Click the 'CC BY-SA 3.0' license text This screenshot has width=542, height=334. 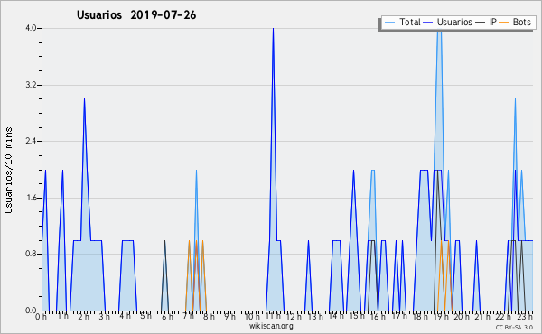point(514,328)
